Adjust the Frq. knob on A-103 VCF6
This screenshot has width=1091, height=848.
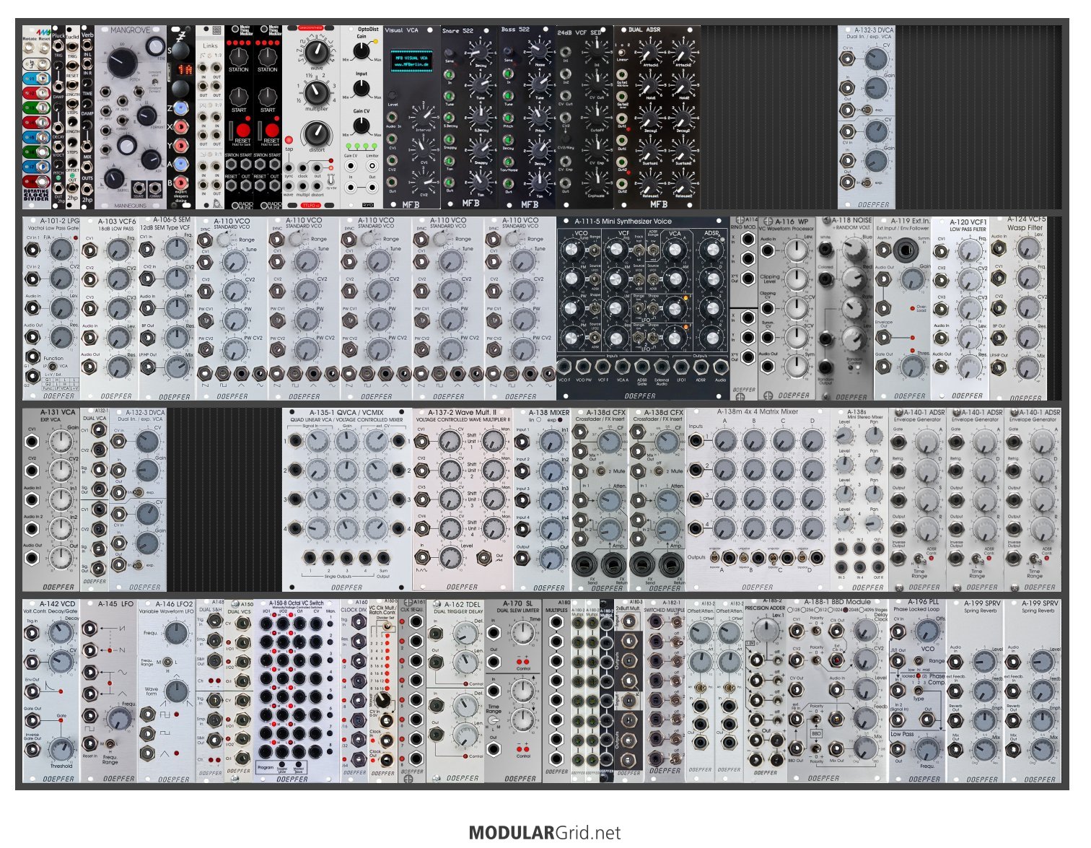[118, 250]
